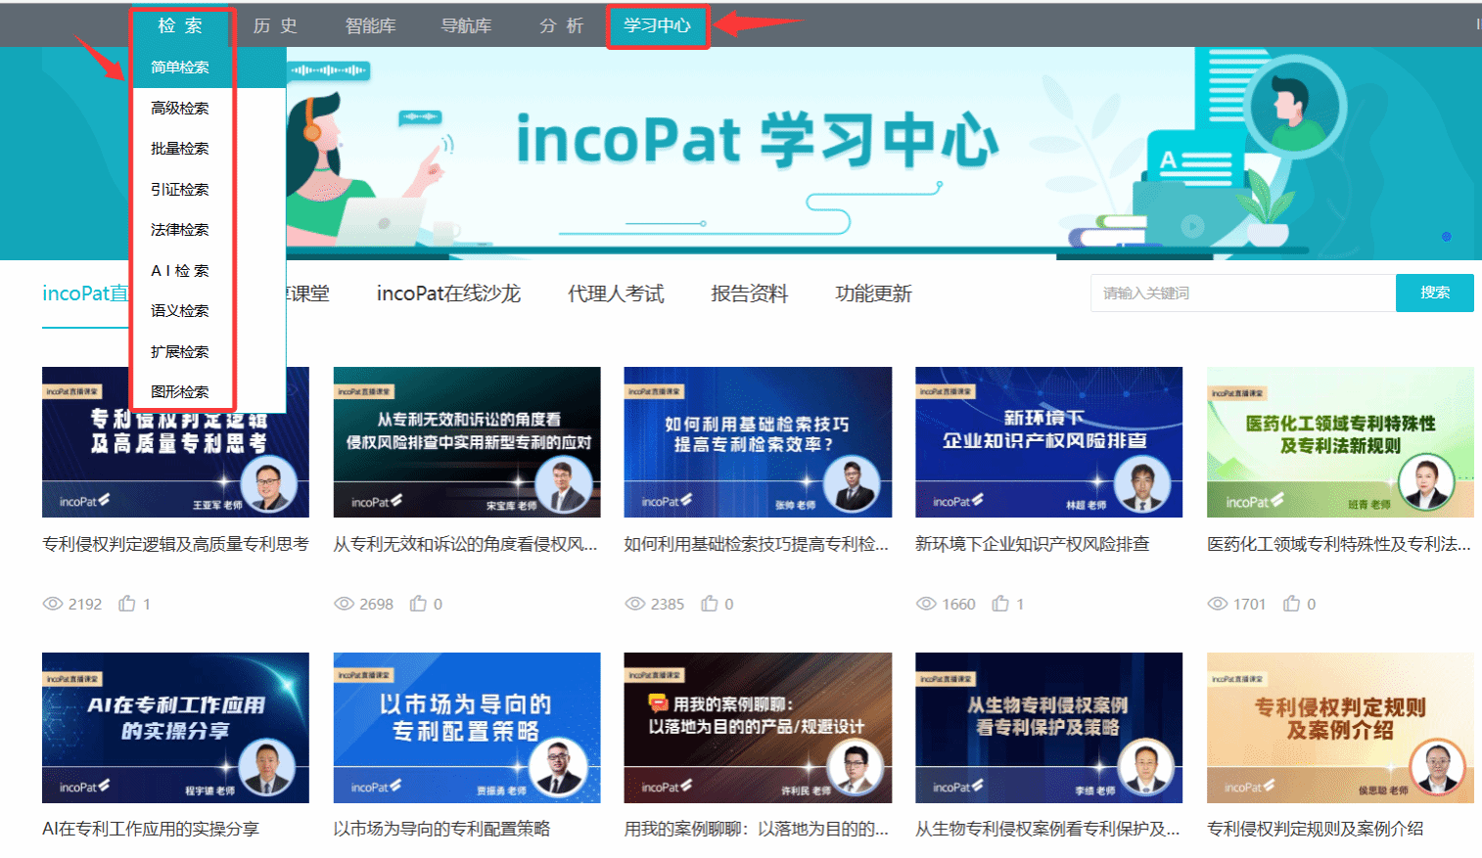The height and width of the screenshot is (858, 1482).
Task: Click title link 从专利无效和诉讼的角度看侵权风...
Action: (466, 544)
